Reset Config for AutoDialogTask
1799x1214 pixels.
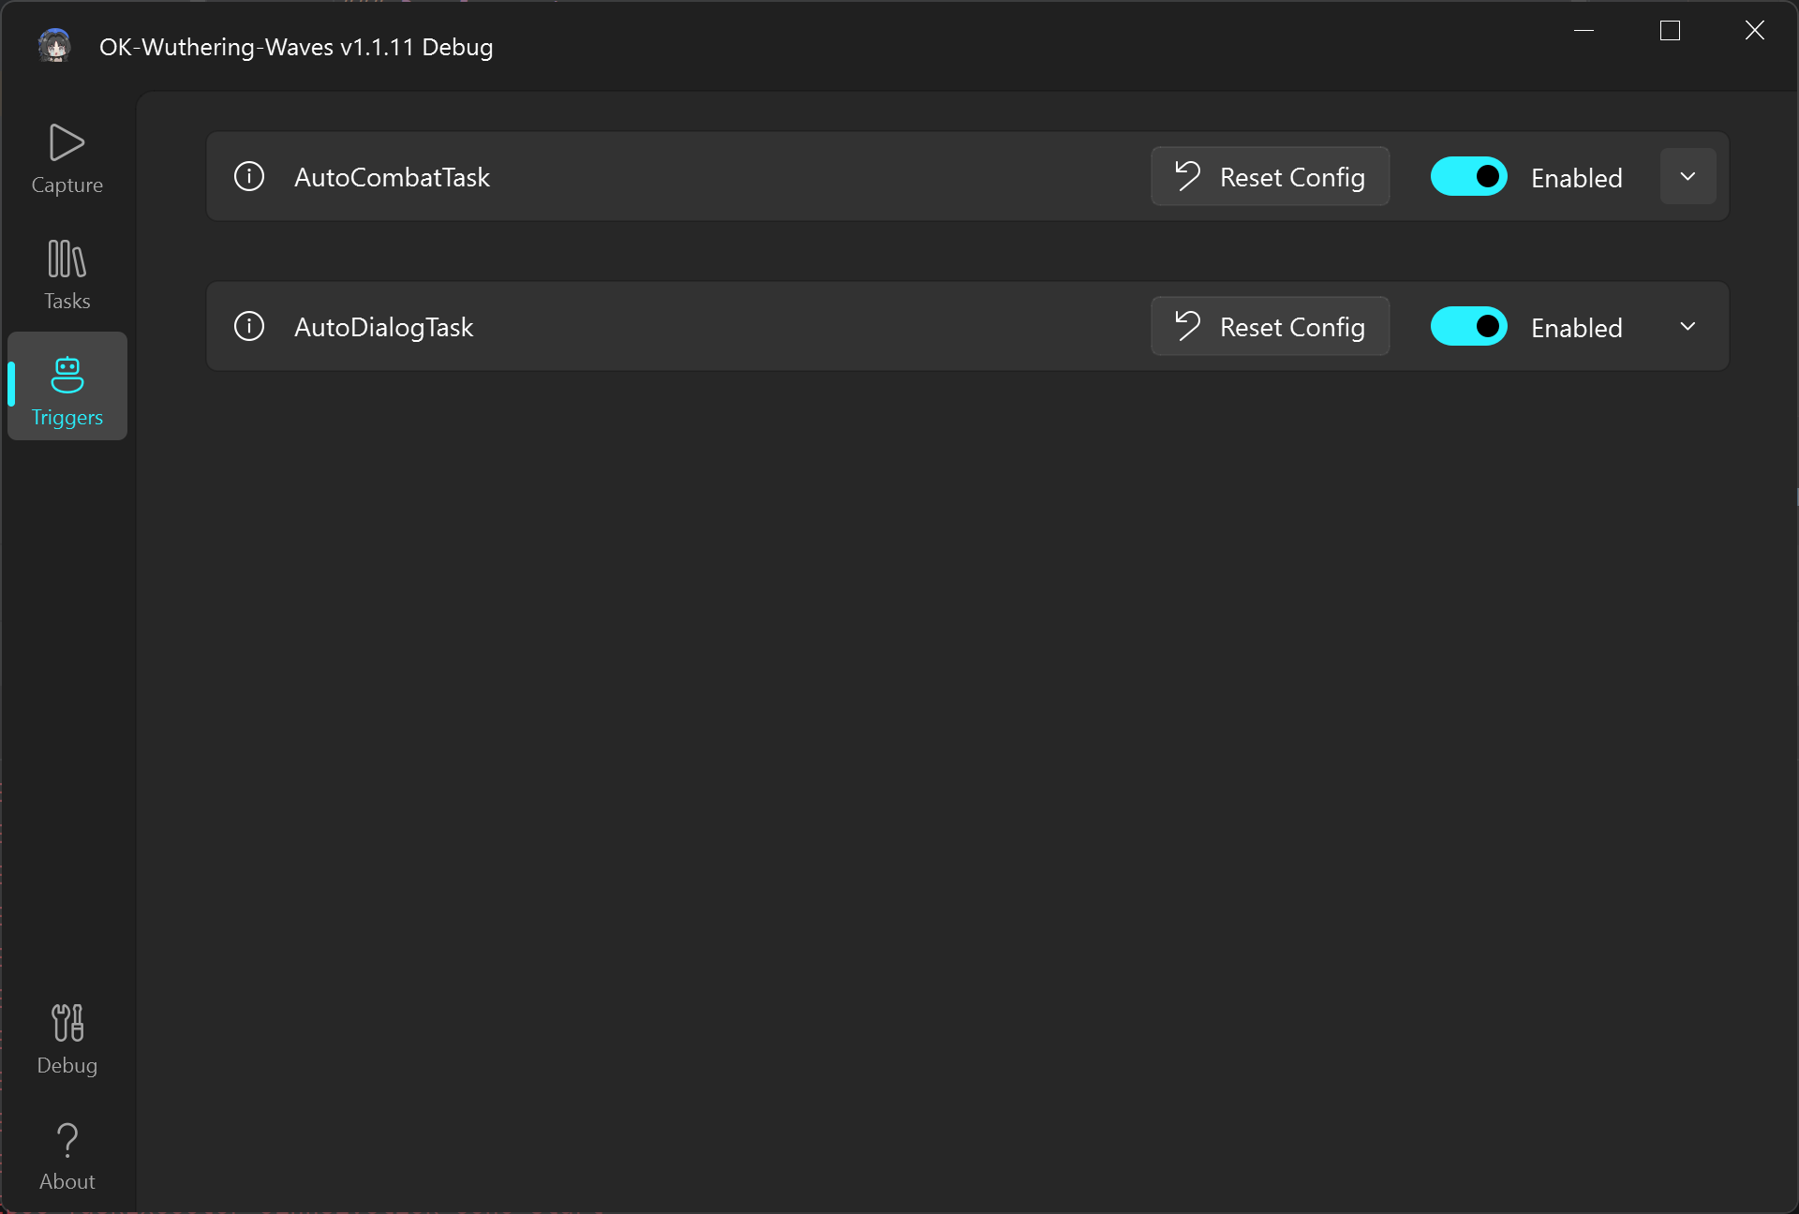pyautogui.click(x=1270, y=326)
